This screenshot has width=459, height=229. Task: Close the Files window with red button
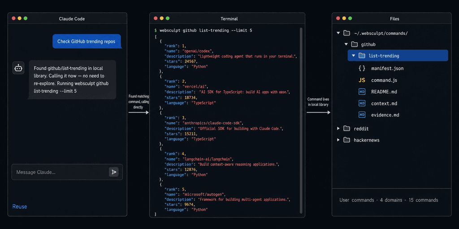coord(338,18)
